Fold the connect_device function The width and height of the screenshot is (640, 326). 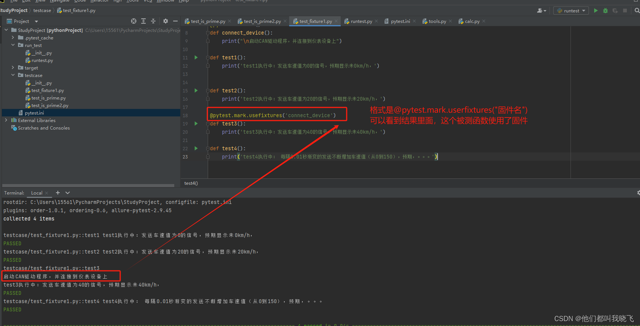(208, 33)
